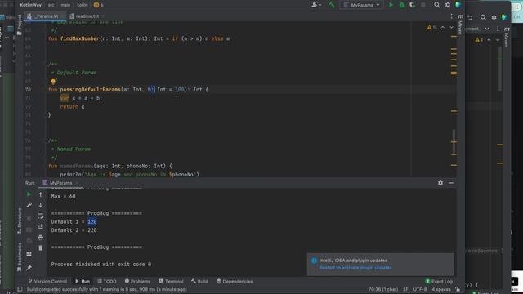Screen dimensions: 523x294
Task: Open Run panel settings gear
Action: coord(440,183)
